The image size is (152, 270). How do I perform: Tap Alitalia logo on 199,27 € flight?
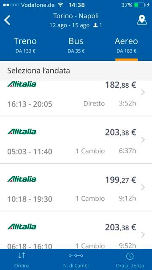(22, 179)
